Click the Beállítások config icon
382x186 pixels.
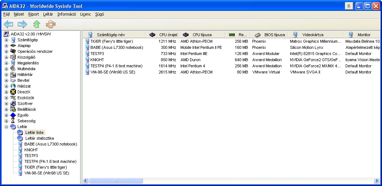(13, 109)
